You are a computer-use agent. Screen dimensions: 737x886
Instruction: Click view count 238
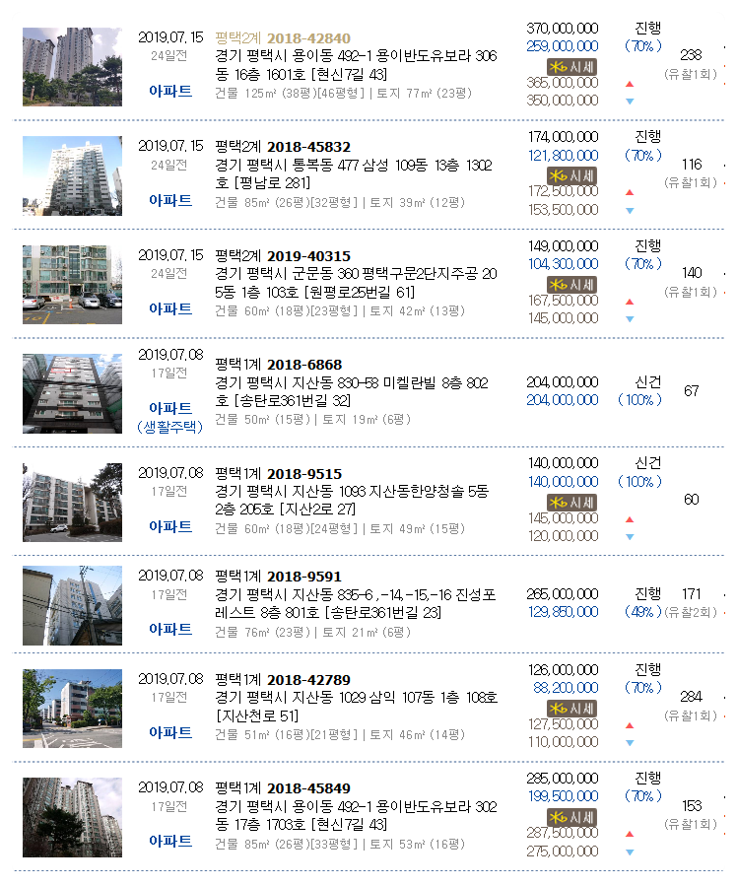(692, 55)
